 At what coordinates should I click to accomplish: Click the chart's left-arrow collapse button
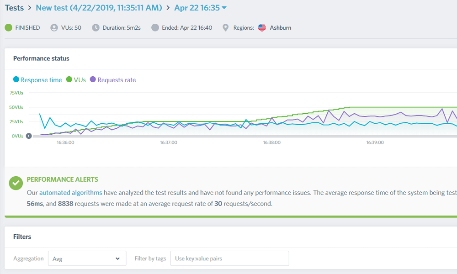[x=28, y=136]
